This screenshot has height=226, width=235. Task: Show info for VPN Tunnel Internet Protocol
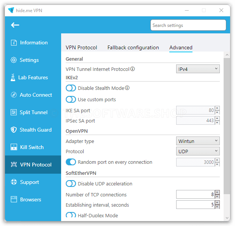tap(132, 69)
